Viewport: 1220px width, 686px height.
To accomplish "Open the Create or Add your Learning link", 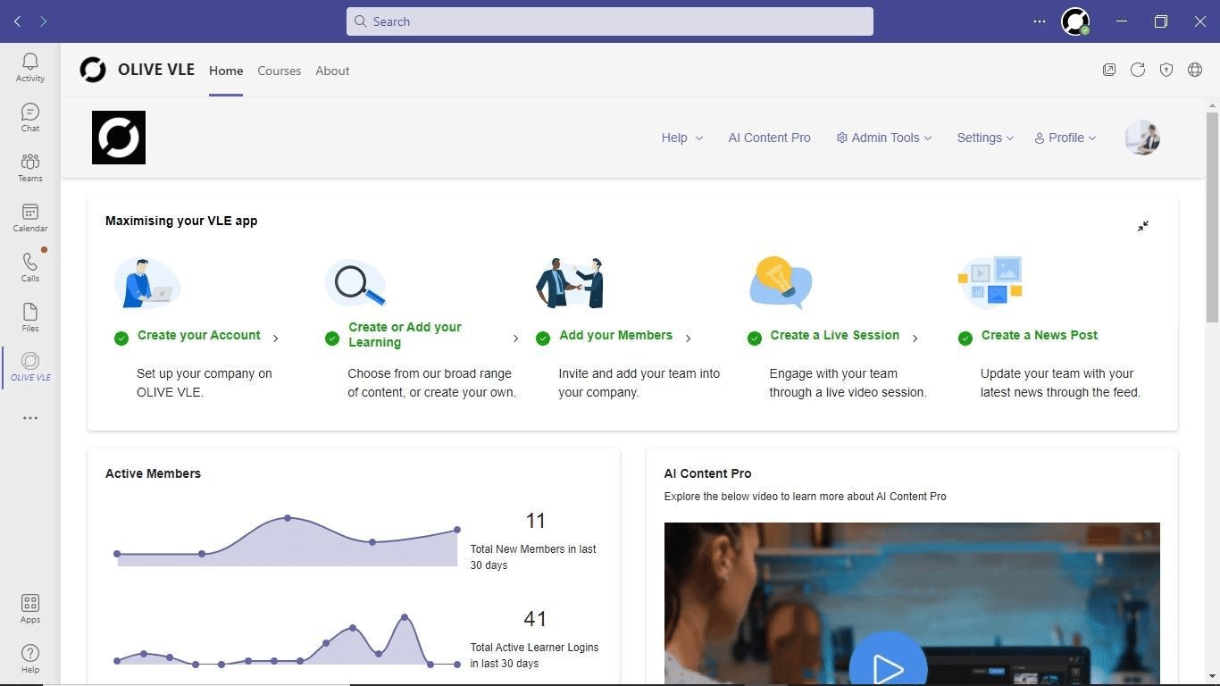I will [x=405, y=334].
